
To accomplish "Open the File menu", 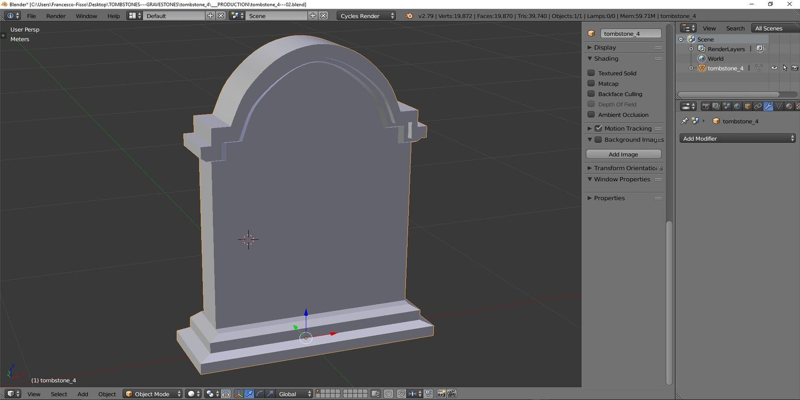I will 31,16.
